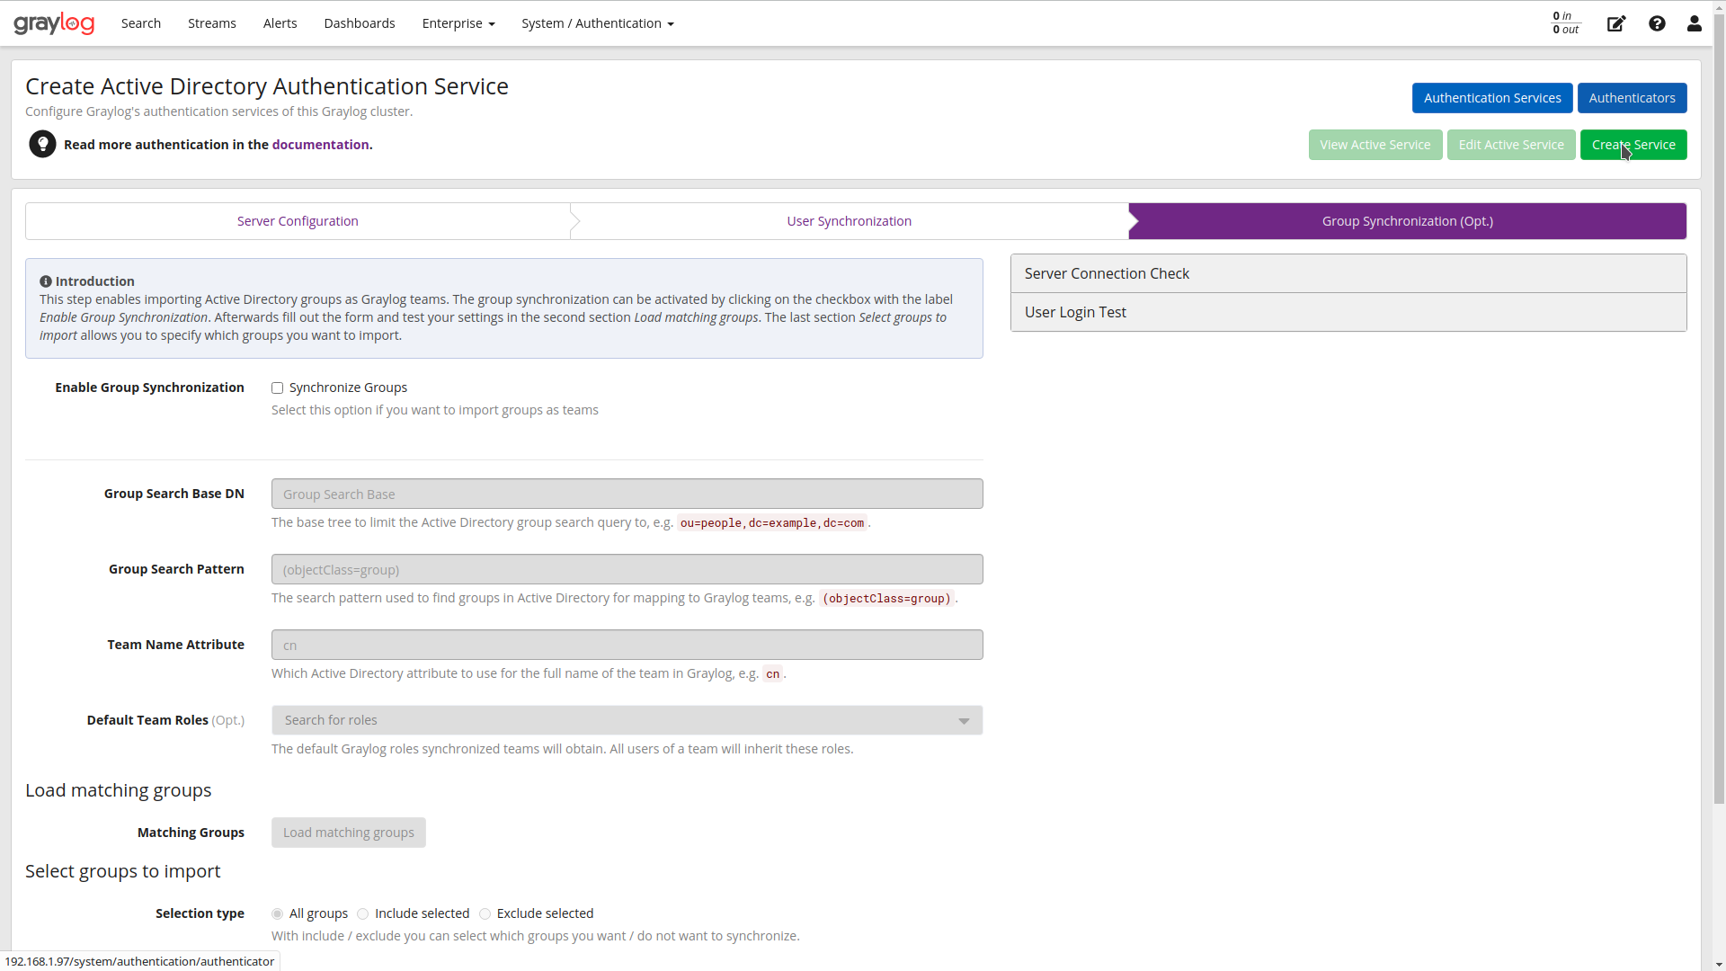
Task: Select the Include selected radio button
Action: click(x=362, y=913)
